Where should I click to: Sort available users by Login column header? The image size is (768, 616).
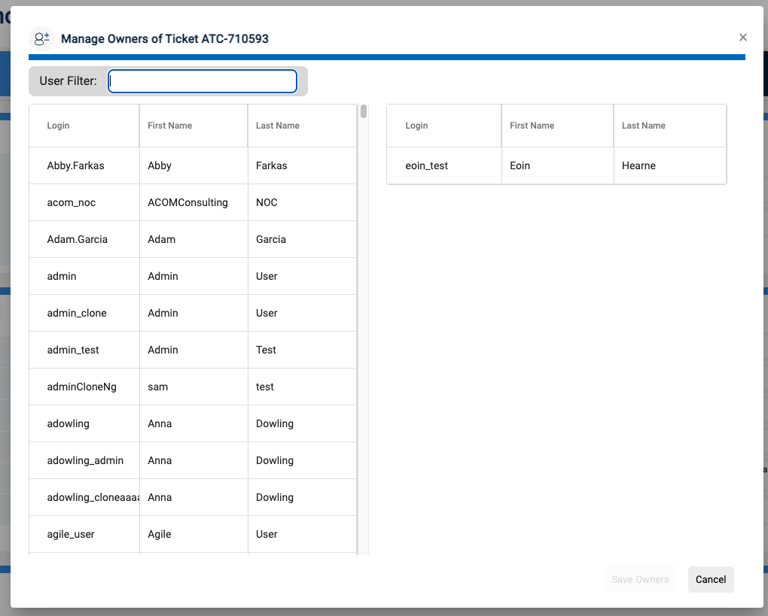point(58,126)
